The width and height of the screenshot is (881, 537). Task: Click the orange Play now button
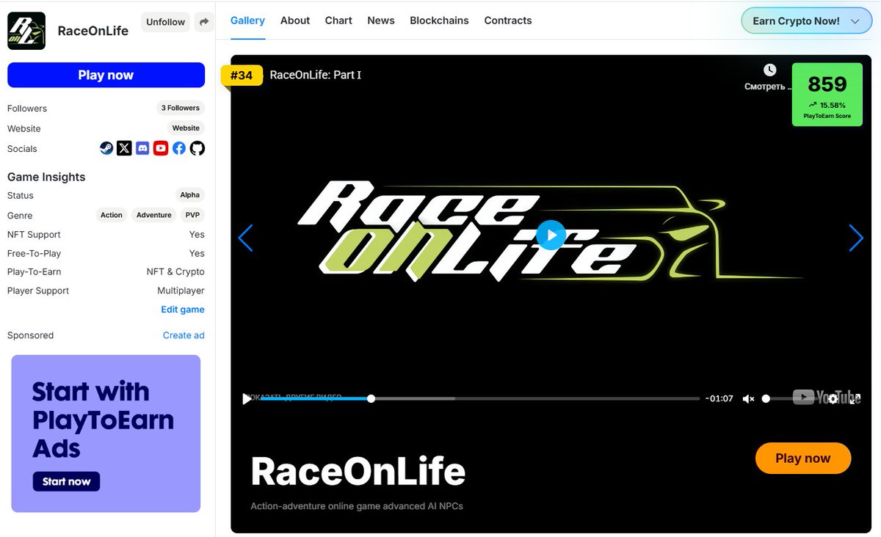803,459
